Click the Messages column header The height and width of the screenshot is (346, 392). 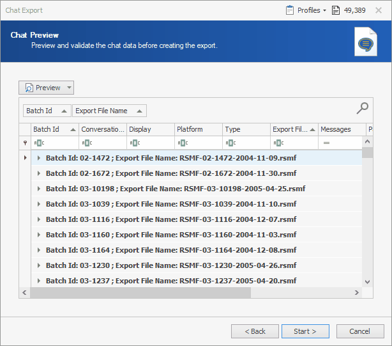point(342,129)
